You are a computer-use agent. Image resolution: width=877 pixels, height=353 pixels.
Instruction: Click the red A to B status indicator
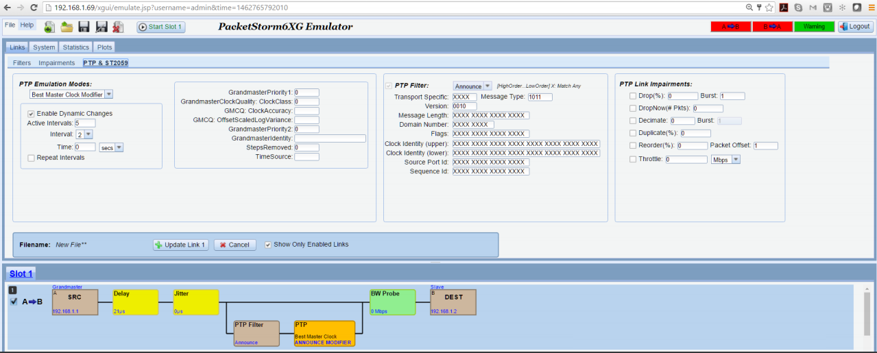point(731,27)
